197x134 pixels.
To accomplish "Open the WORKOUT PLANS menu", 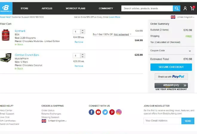I will click(x=76, y=8).
